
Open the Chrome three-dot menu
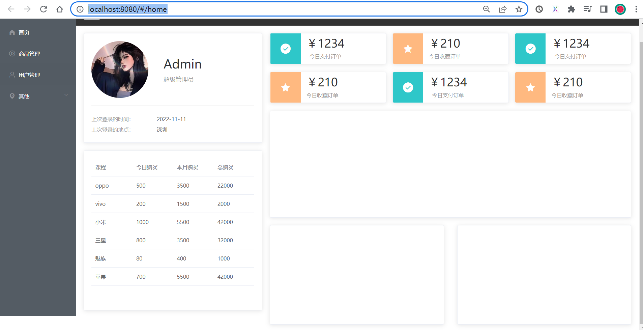point(636,9)
